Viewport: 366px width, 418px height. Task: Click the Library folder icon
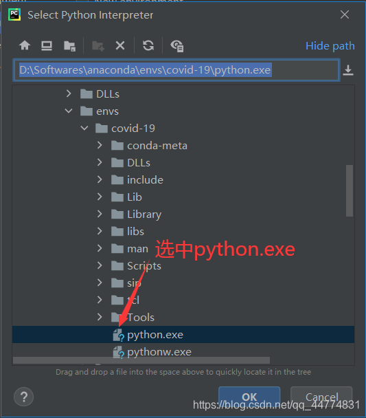coord(117,214)
